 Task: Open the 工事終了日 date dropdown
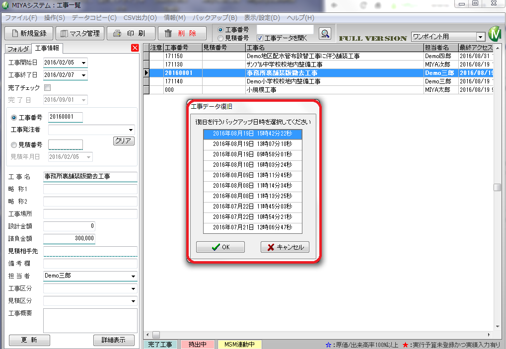pyautogui.click(x=83, y=75)
